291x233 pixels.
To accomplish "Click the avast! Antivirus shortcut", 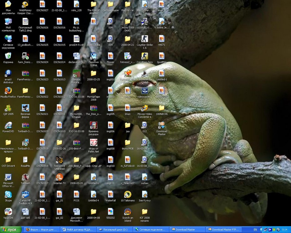I will tap(8, 77).
